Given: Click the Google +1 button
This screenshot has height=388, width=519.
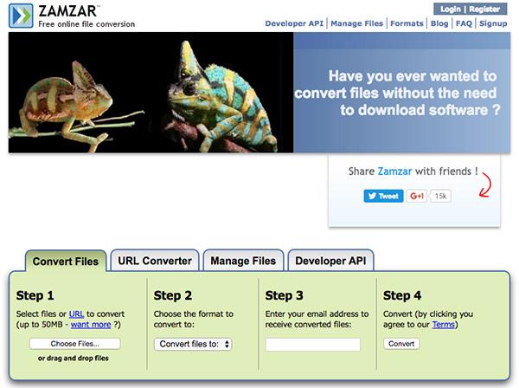Looking at the screenshot, I should click(417, 196).
